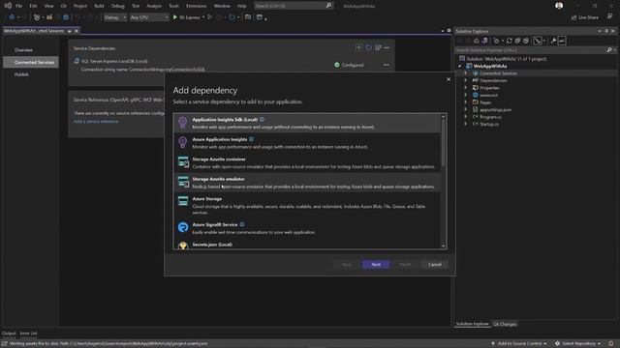Click info icon beside Application Insights Sdk
This screenshot has width=620, height=348.
tap(262, 119)
